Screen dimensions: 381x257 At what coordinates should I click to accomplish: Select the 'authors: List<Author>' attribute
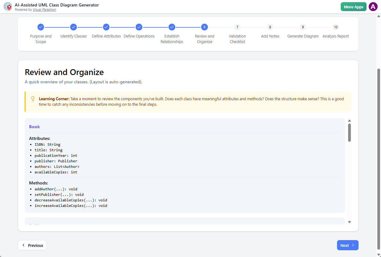(x=57, y=167)
